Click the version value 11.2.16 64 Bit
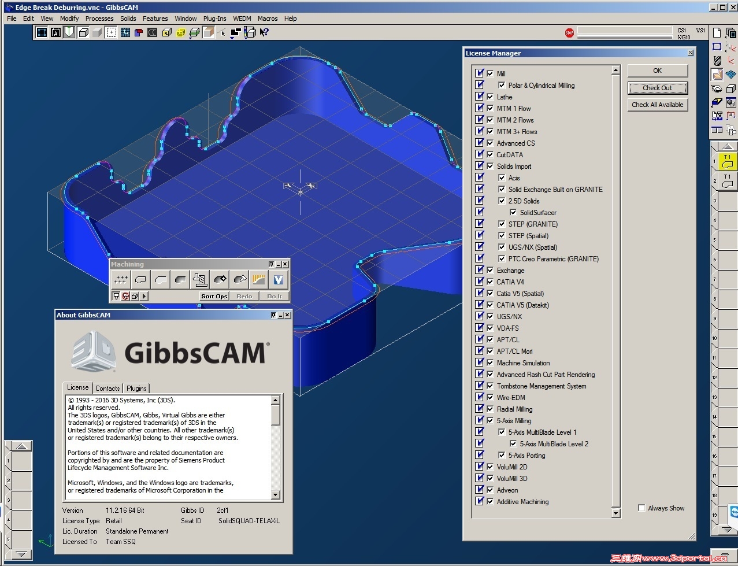The image size is (738, 566). coord(125,510)
